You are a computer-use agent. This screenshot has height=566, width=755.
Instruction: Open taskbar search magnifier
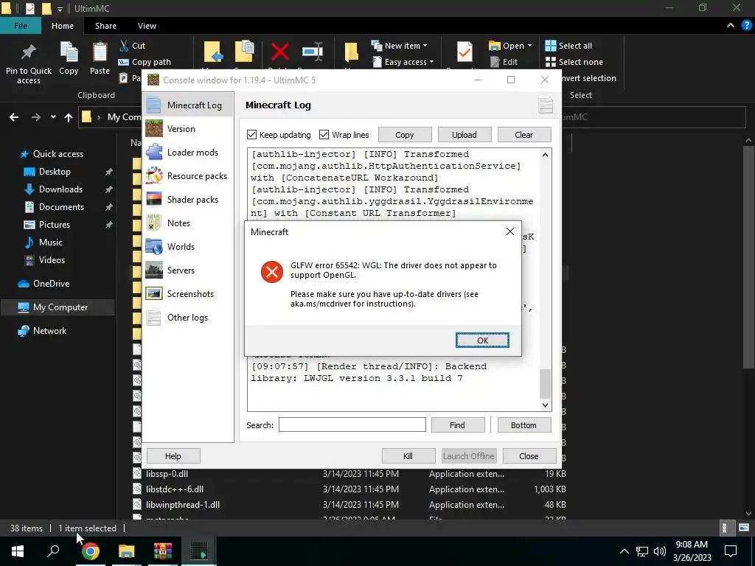[53, 551]
